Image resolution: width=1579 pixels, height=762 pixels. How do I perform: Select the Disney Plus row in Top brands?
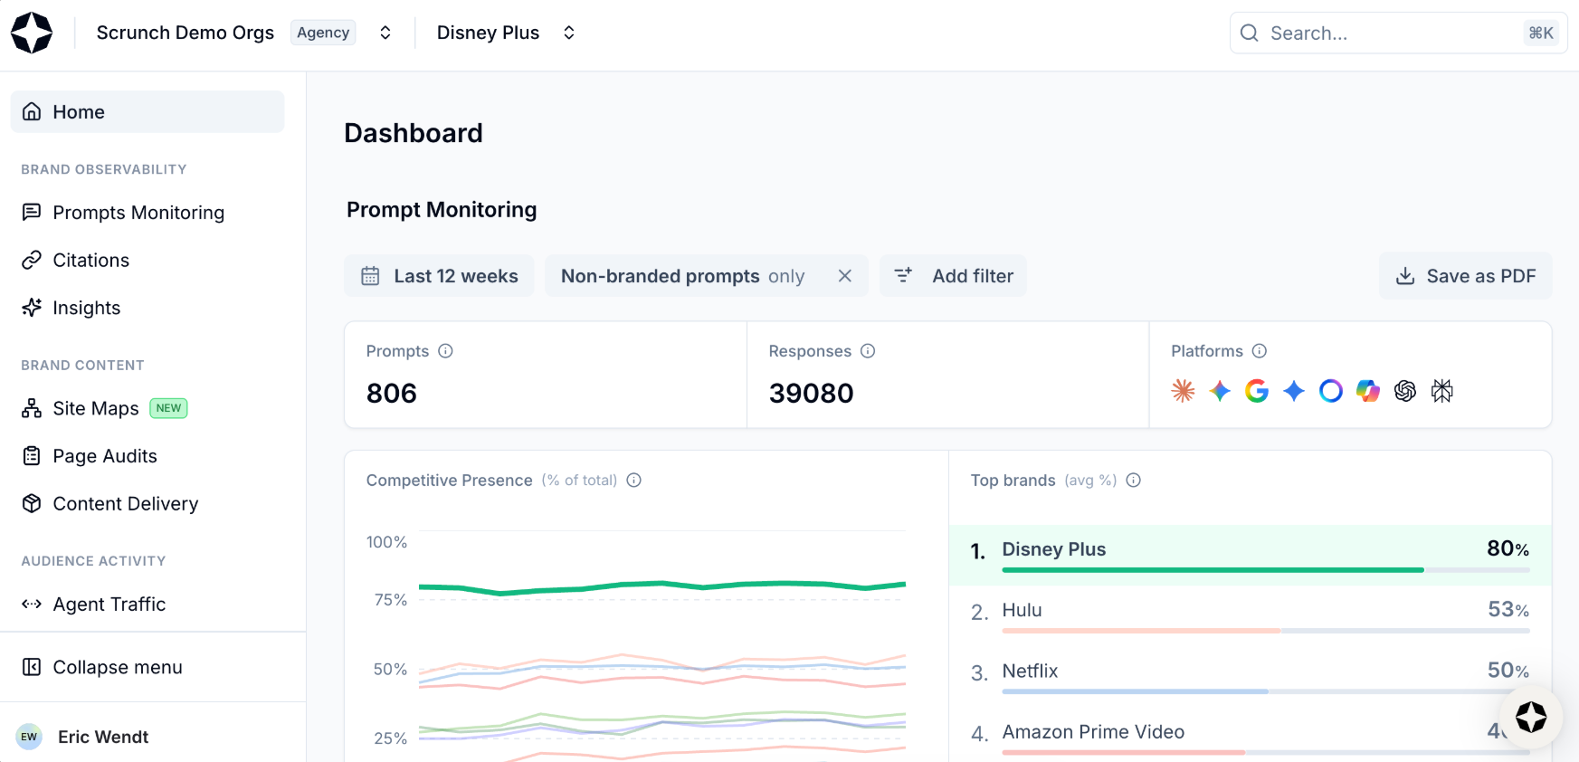pos(1251,555)
